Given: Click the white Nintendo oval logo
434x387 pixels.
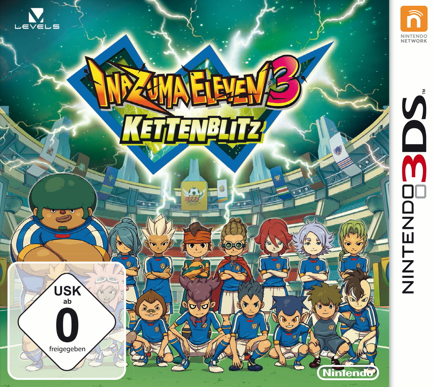Looking at the screenshot, I should click(x=348, y=373).
